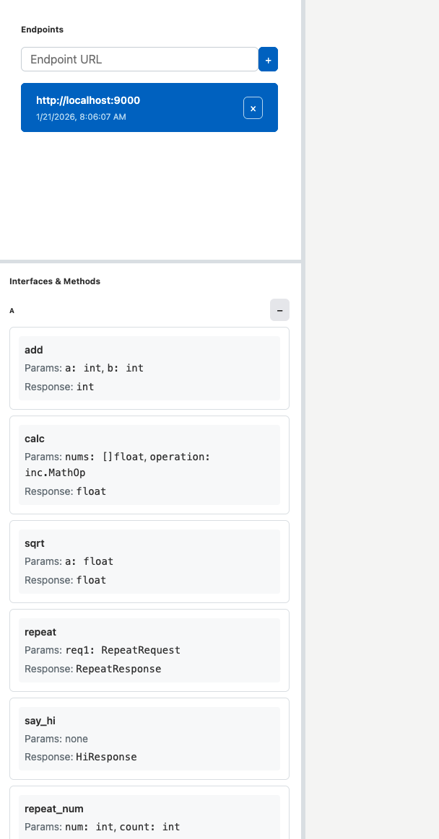This screenshot has width=439, height=839.
Task: Click the Endpoints section header
Action: [42, 30]
